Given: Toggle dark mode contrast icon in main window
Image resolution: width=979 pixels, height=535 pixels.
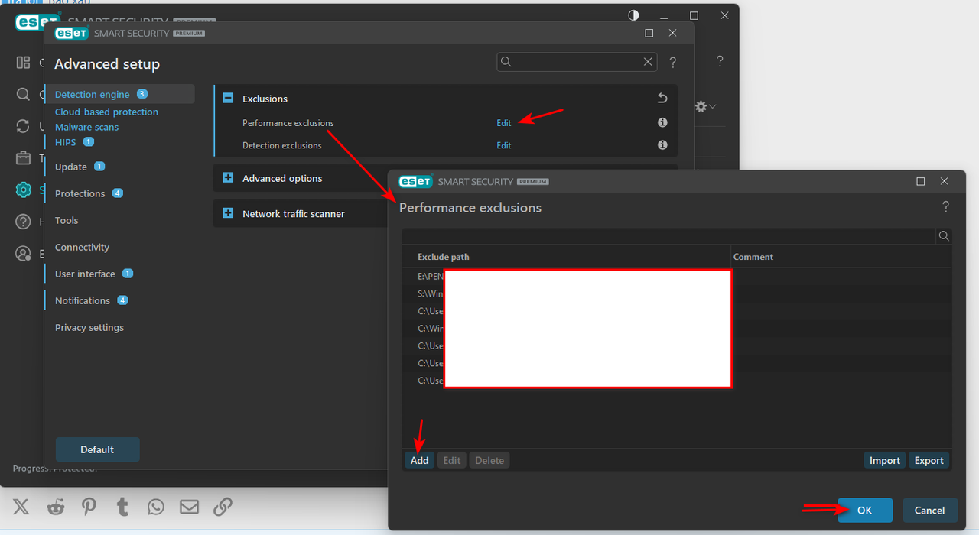Looking at the screenshot, I should 633,15.
